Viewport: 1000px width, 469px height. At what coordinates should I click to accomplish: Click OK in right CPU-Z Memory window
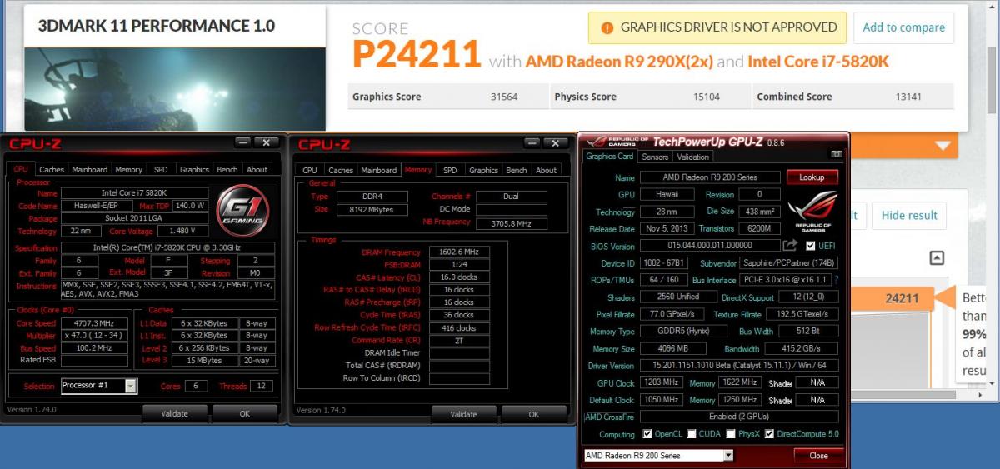click(534, 414)
